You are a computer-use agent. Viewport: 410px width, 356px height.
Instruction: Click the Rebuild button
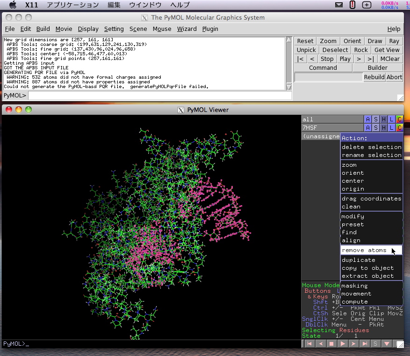[x=374, y=77]
